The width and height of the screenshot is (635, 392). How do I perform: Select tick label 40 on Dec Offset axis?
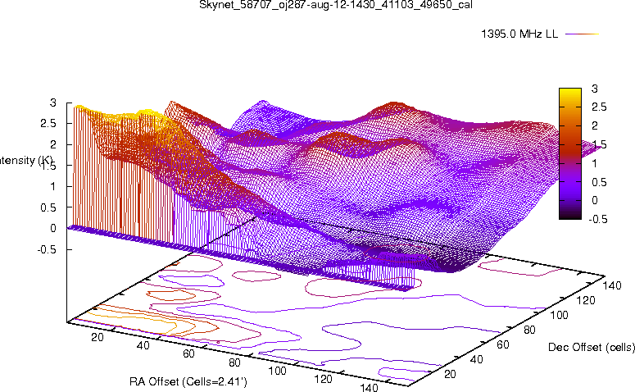click(x=477, y=359)
